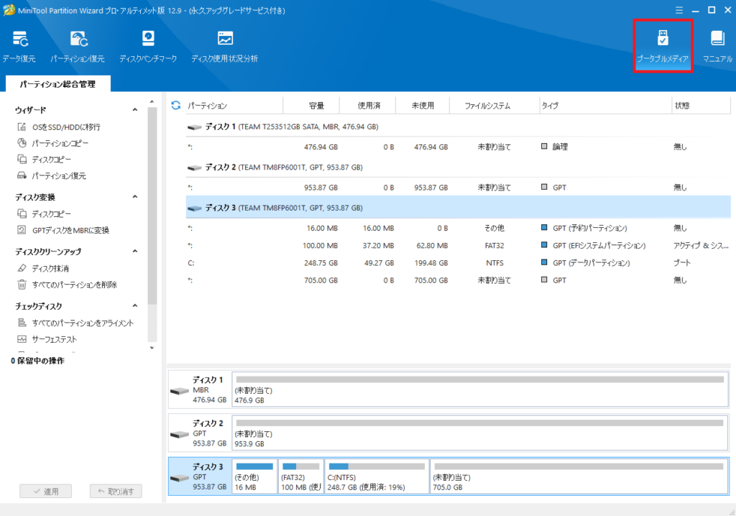Collapse the チェックディスク section
Screen dimensions: 736x516
click(x=134, y=305)
